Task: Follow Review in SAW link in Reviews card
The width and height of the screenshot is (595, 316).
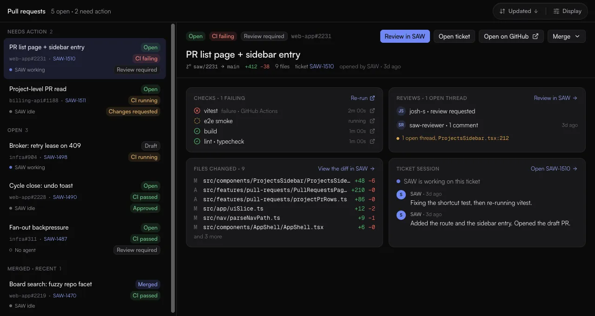Action: (x=555, y=98)
